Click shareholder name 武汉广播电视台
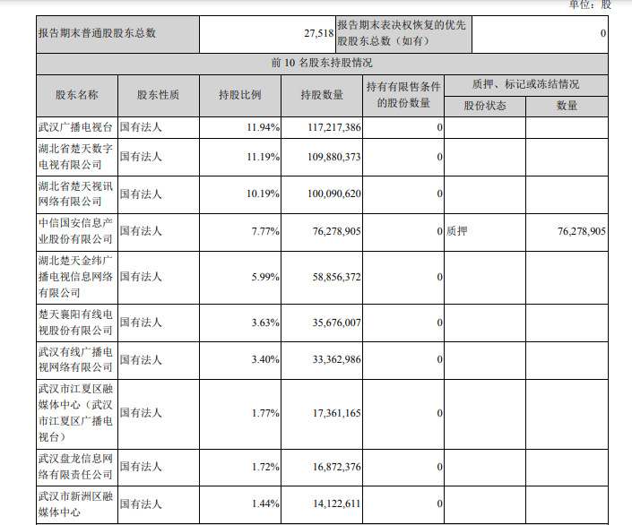632x525 pixels. pyautogui.click(x=75, y=127)
